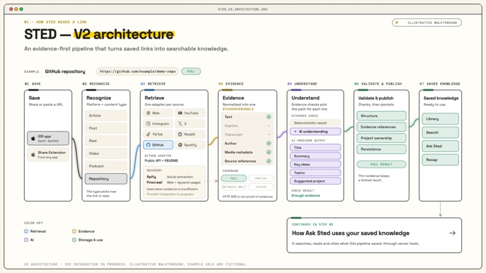Click the Persistence validation check
The width and height of the screenshot is (486, 273).
pos(381,149)
